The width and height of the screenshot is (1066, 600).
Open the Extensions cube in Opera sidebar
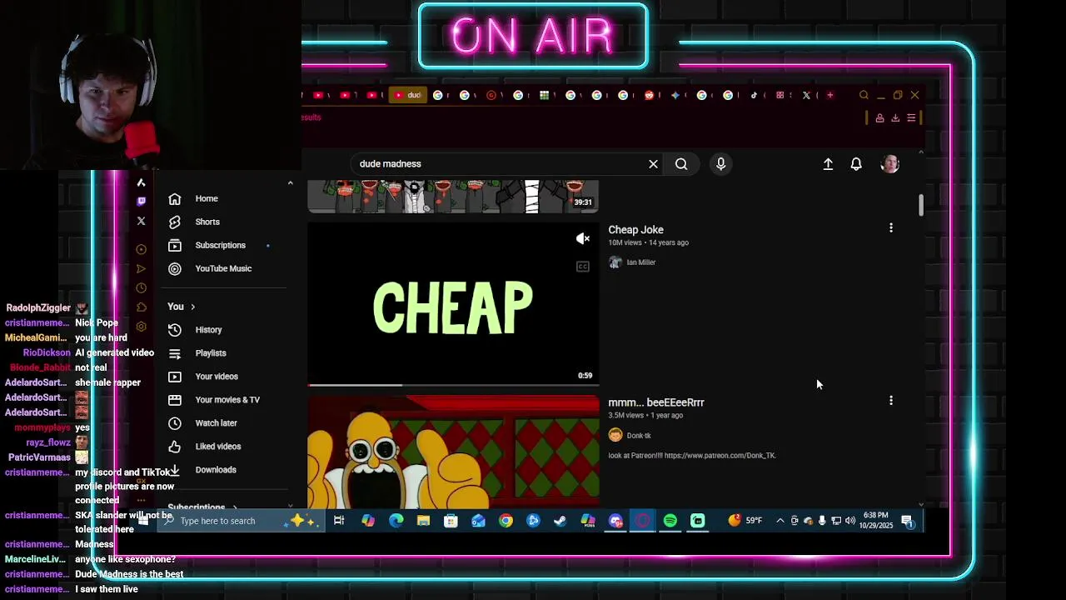(141, 307)
